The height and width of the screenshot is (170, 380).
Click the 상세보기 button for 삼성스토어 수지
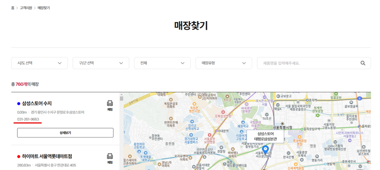pos(65,133)
